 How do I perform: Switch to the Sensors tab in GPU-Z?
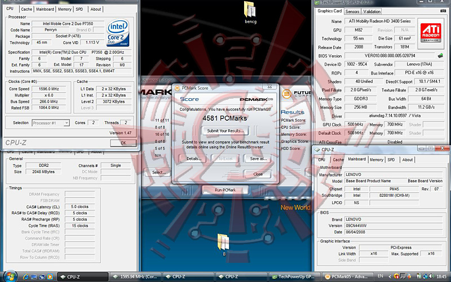pyautogui.click(x=352, y=11)
